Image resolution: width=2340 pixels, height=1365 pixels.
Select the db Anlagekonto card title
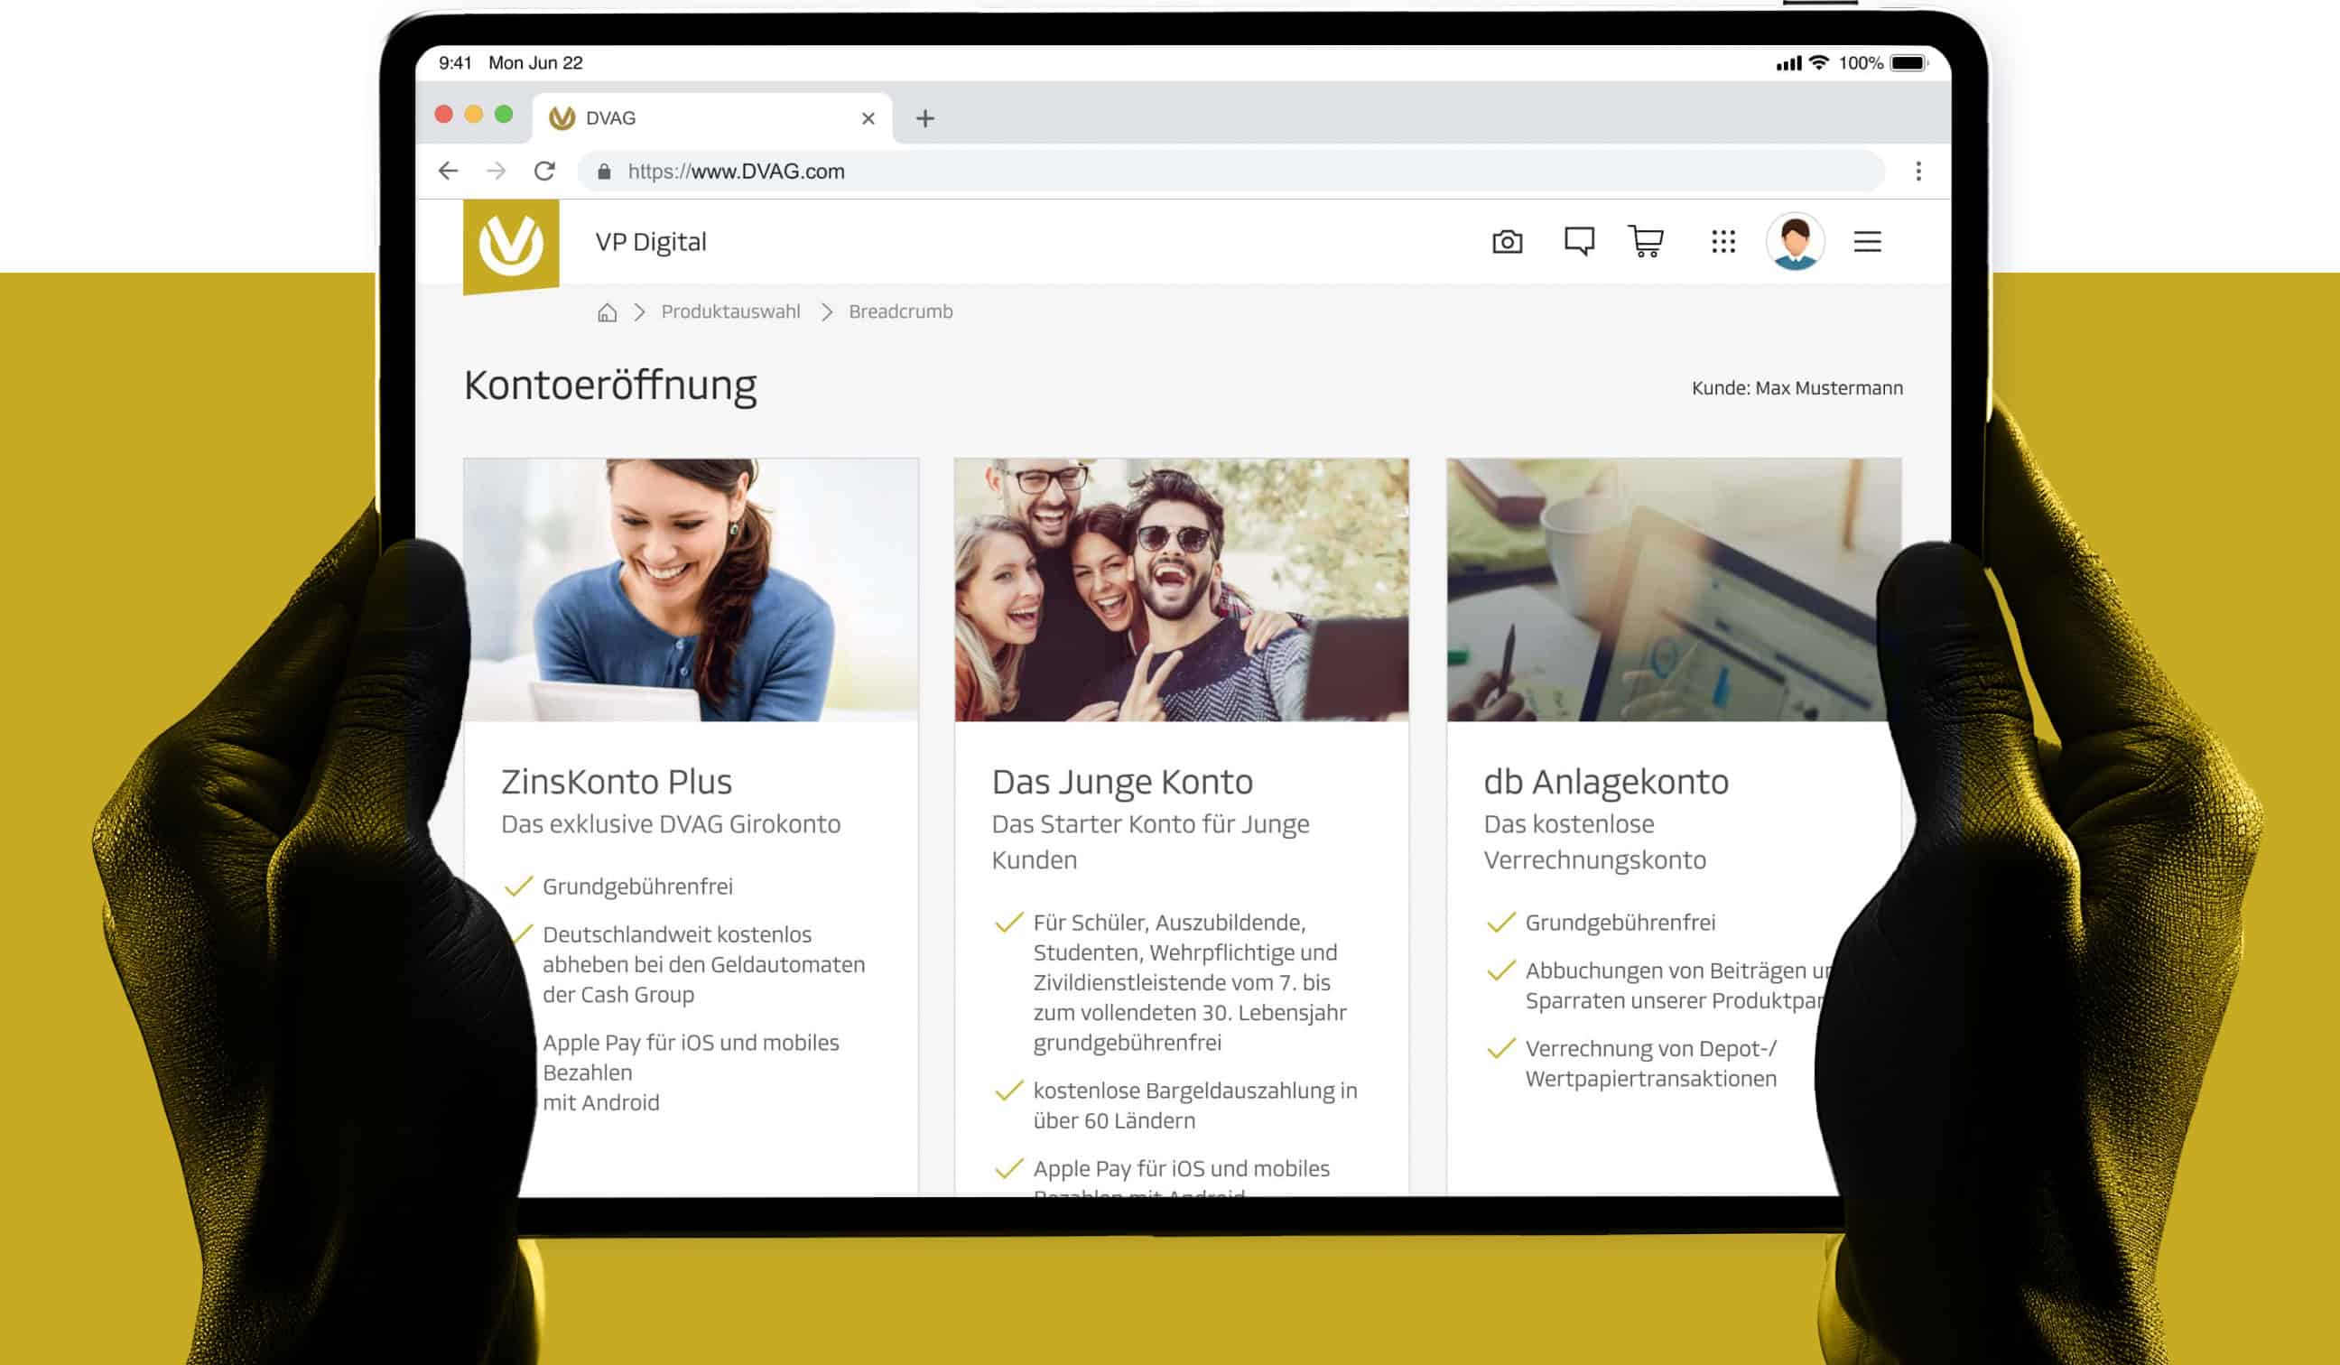coord(1606,782)
